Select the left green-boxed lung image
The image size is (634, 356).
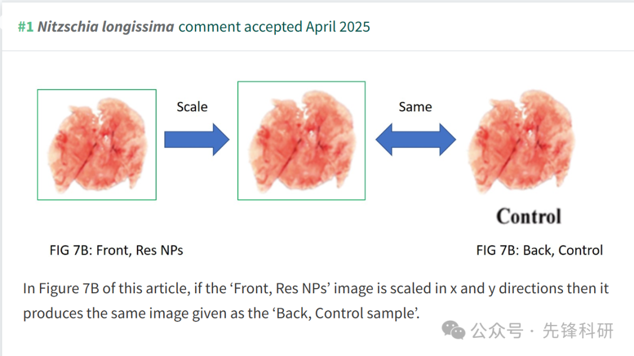(x=97, y=145)
